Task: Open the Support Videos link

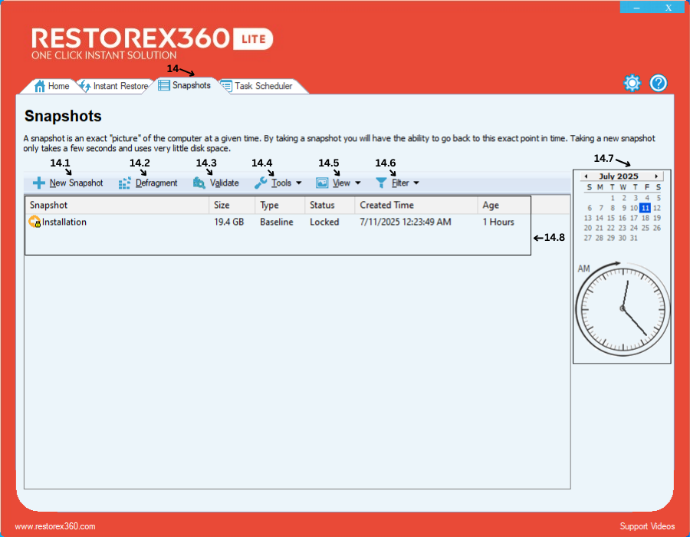Action: click(x=647, y=526)
